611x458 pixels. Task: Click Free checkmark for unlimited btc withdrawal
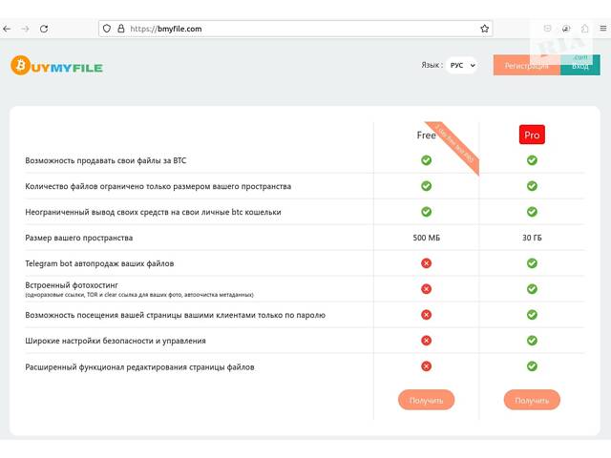(427, 212)
